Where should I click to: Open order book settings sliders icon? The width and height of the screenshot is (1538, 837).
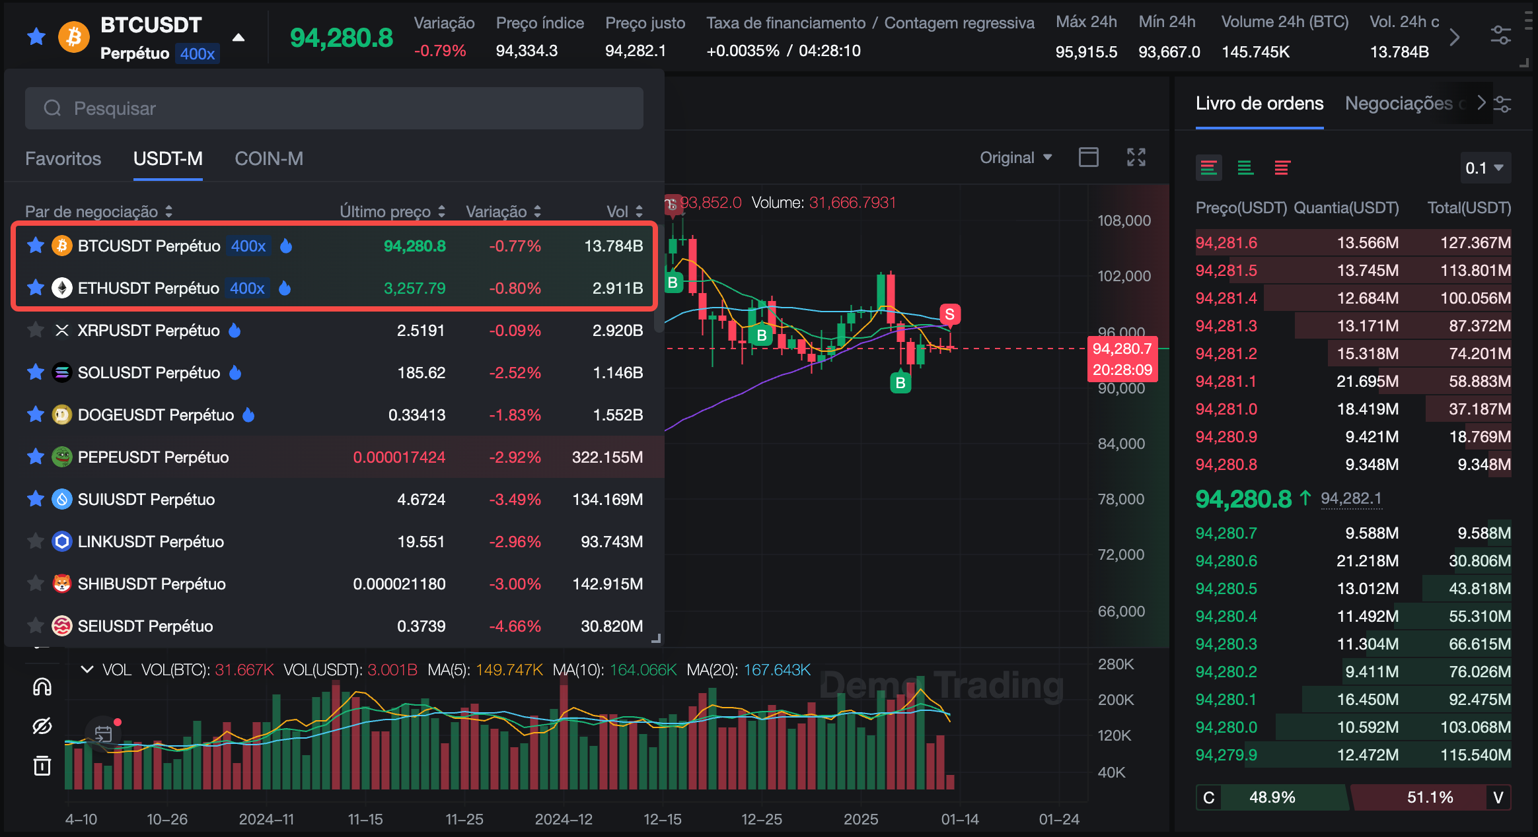[1502, 104]
